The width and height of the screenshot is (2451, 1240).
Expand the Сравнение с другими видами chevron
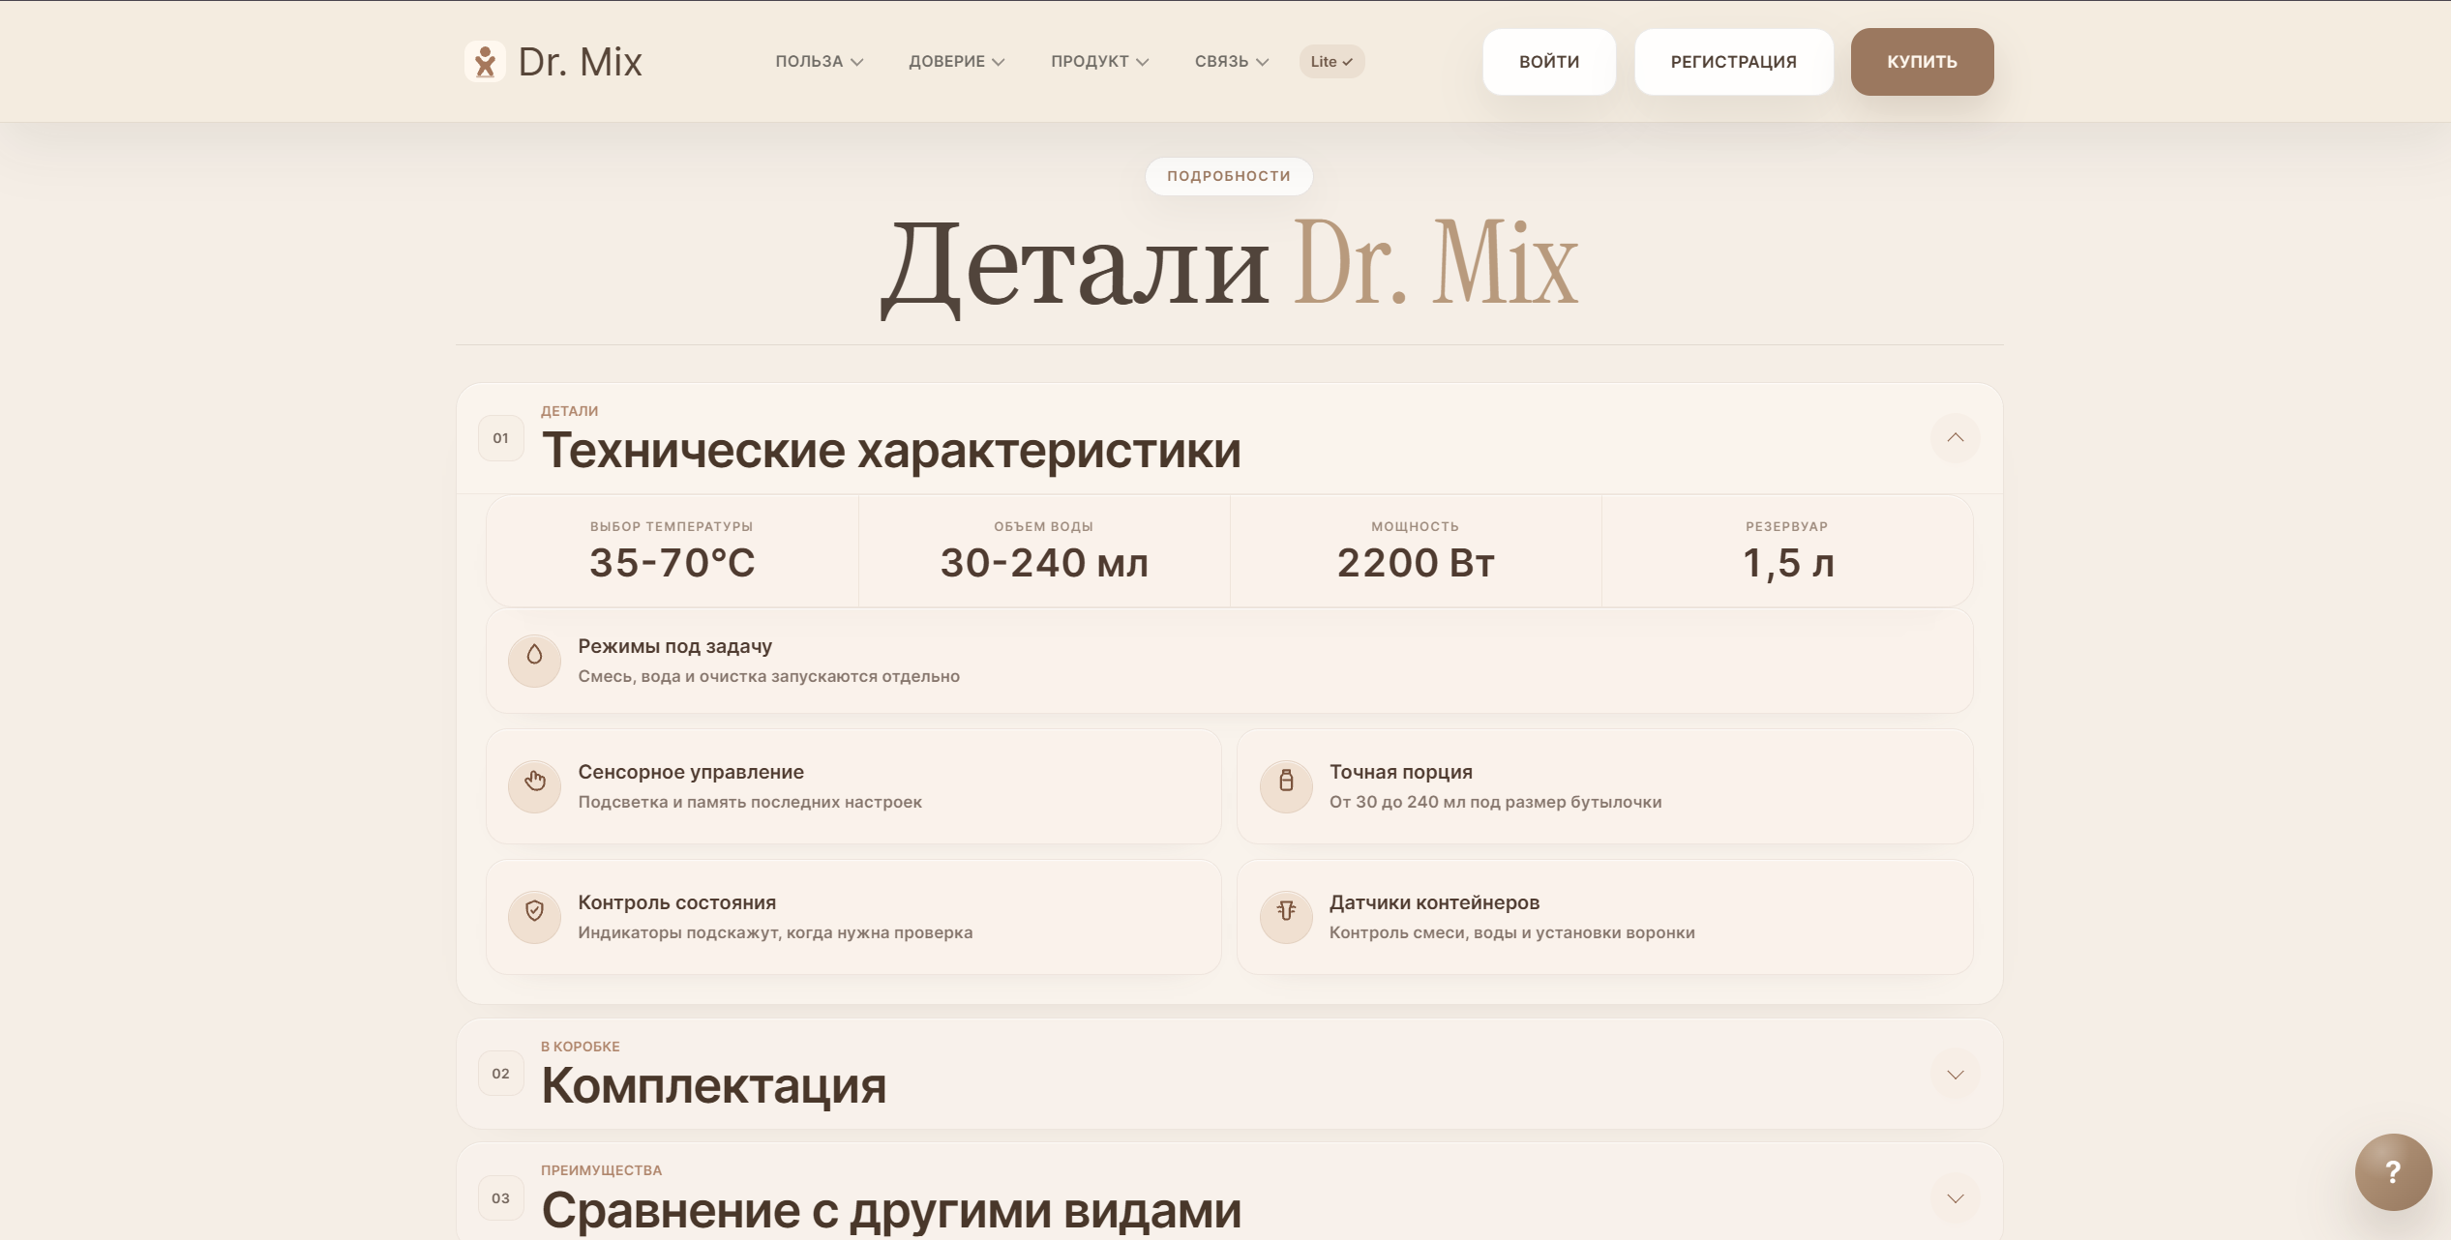coord(1955,1198)
